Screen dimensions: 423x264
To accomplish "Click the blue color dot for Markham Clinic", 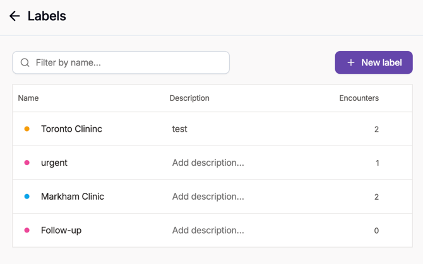I will (27, 197).
